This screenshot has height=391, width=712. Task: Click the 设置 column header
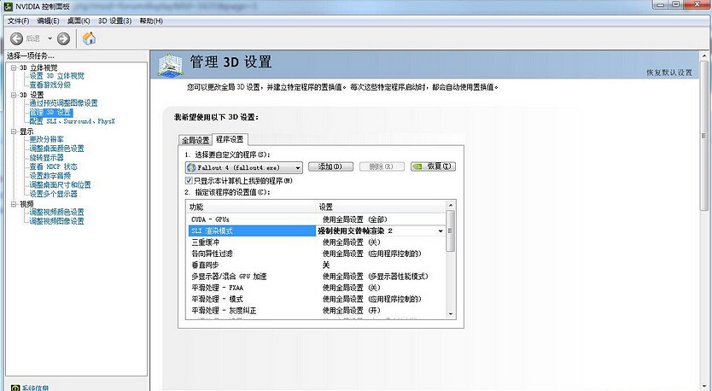(382, 207)
